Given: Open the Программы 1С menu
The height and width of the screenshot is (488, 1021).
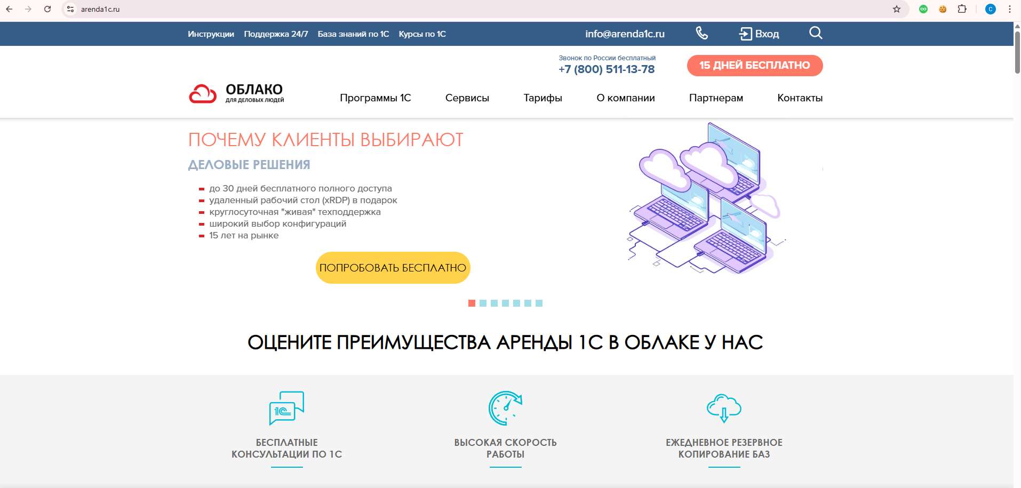Looking at the screenshot, I should (375, 98).
